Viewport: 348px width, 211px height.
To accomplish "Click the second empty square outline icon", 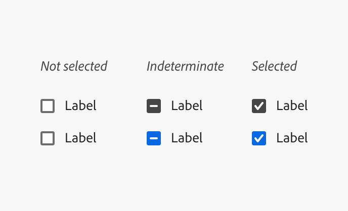I will 48,138.
